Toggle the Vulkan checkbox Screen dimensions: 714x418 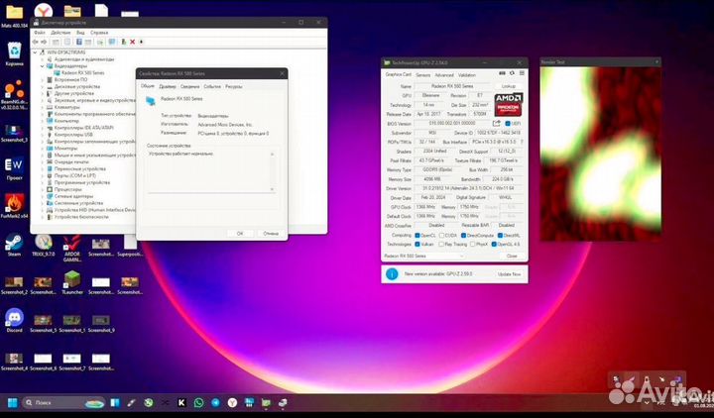tap(417, 245)
